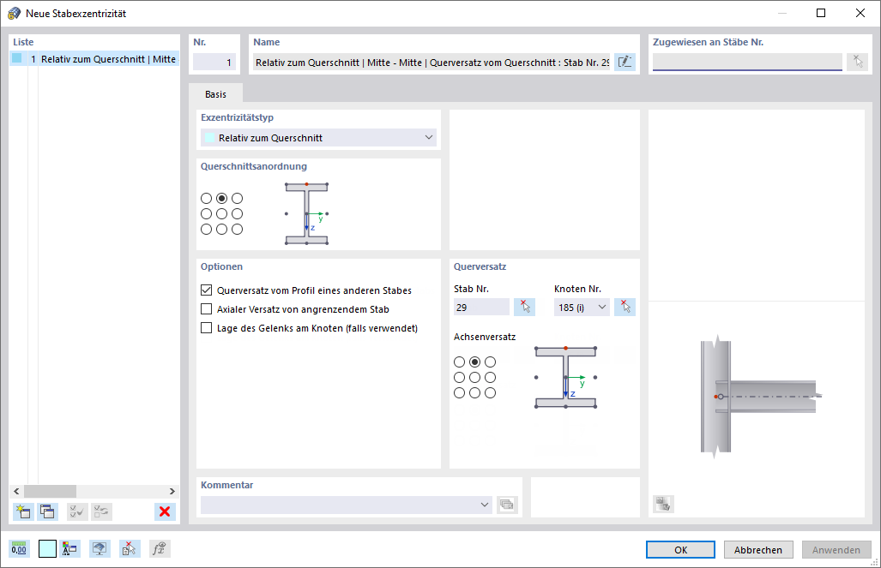Pick Knoten Nr. graphically with cursor icon
The height and width of the screenshot is (568, 881).
click(x=625, y=307)
